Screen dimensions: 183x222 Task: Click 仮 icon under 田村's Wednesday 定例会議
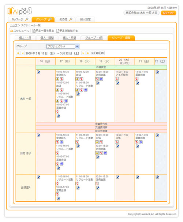tap(105, 153)
